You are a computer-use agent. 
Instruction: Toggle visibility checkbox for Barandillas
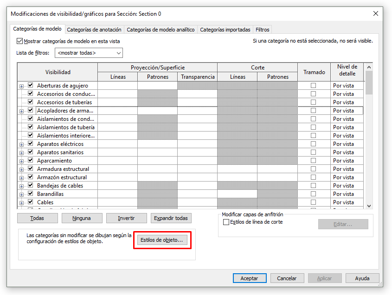tap(31, 194)
